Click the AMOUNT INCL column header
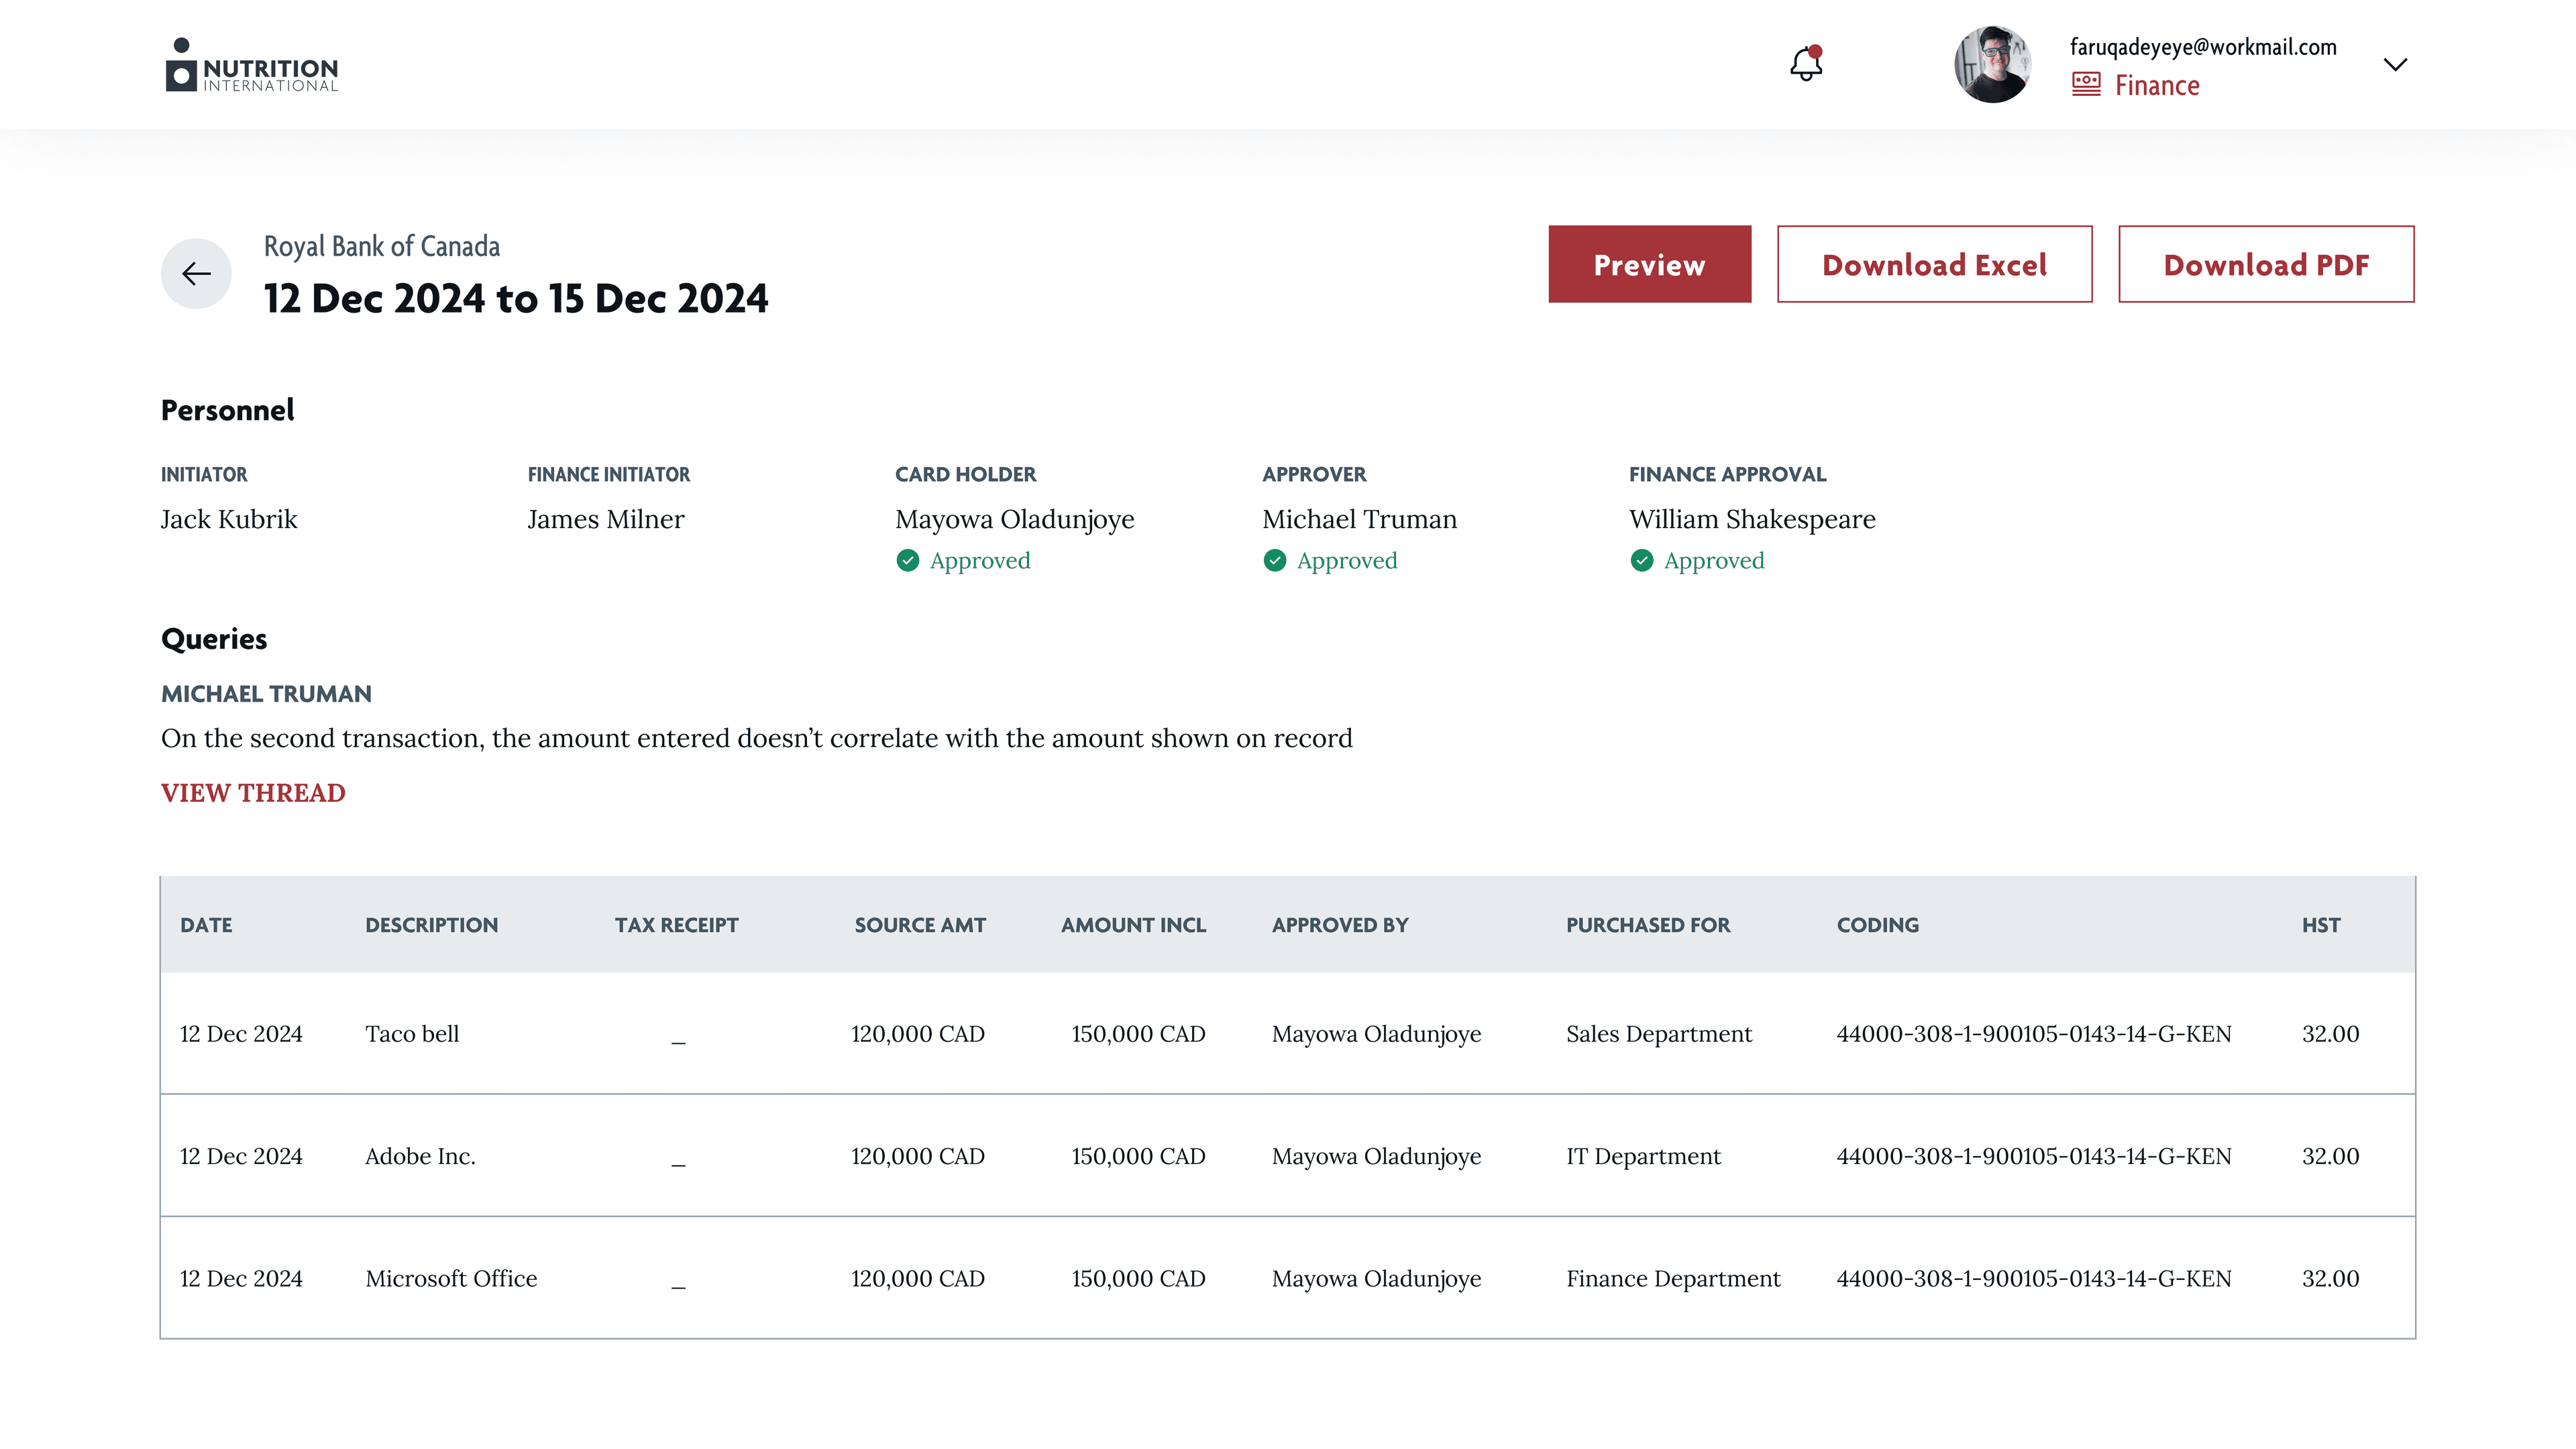This screenshot has height=1449, width=2576. coord(1133,925)
